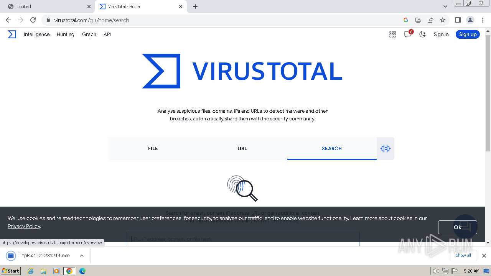This screenshot has width=491, height=276.
Task: Open the VirusTotal home logo icon
Action: (12, 34)
